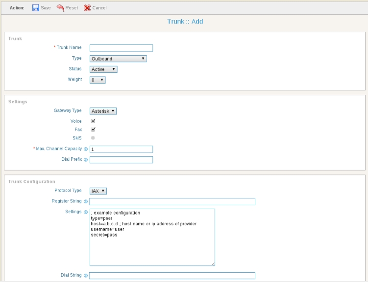Click inside the Settings configuration textarea

[x=152, y=238]
